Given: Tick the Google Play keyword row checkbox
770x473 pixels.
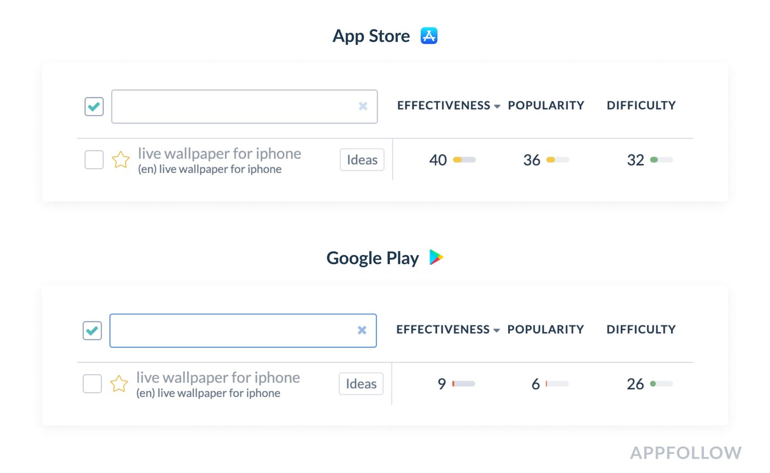Looking at the screenshot, I should coord(92,383).
